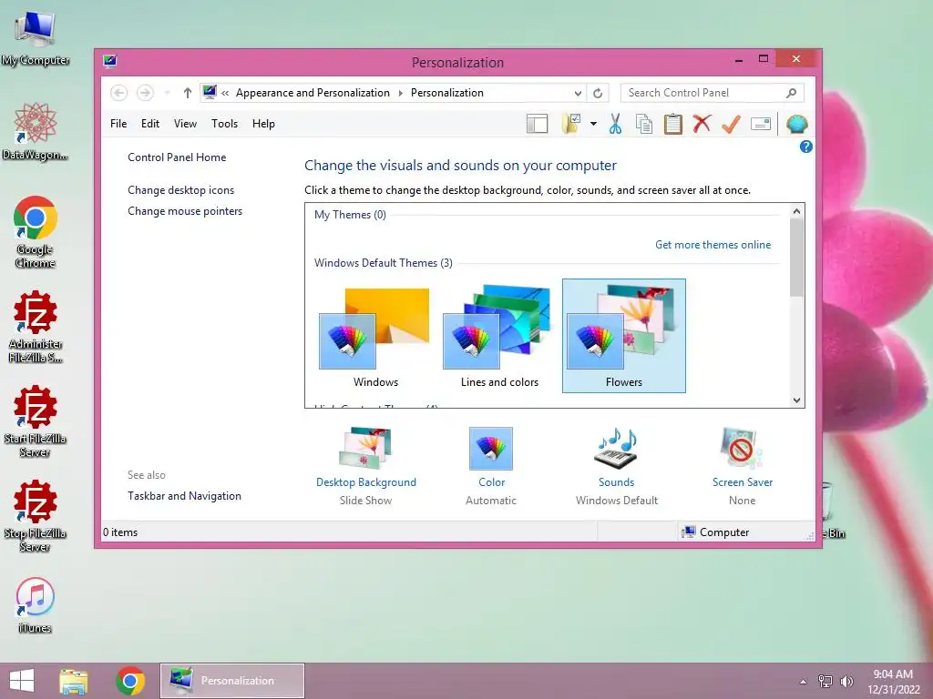Click Stop FileZilla Server desktop icon
Viewport: 933px width, 699px height.
point(36,516)
